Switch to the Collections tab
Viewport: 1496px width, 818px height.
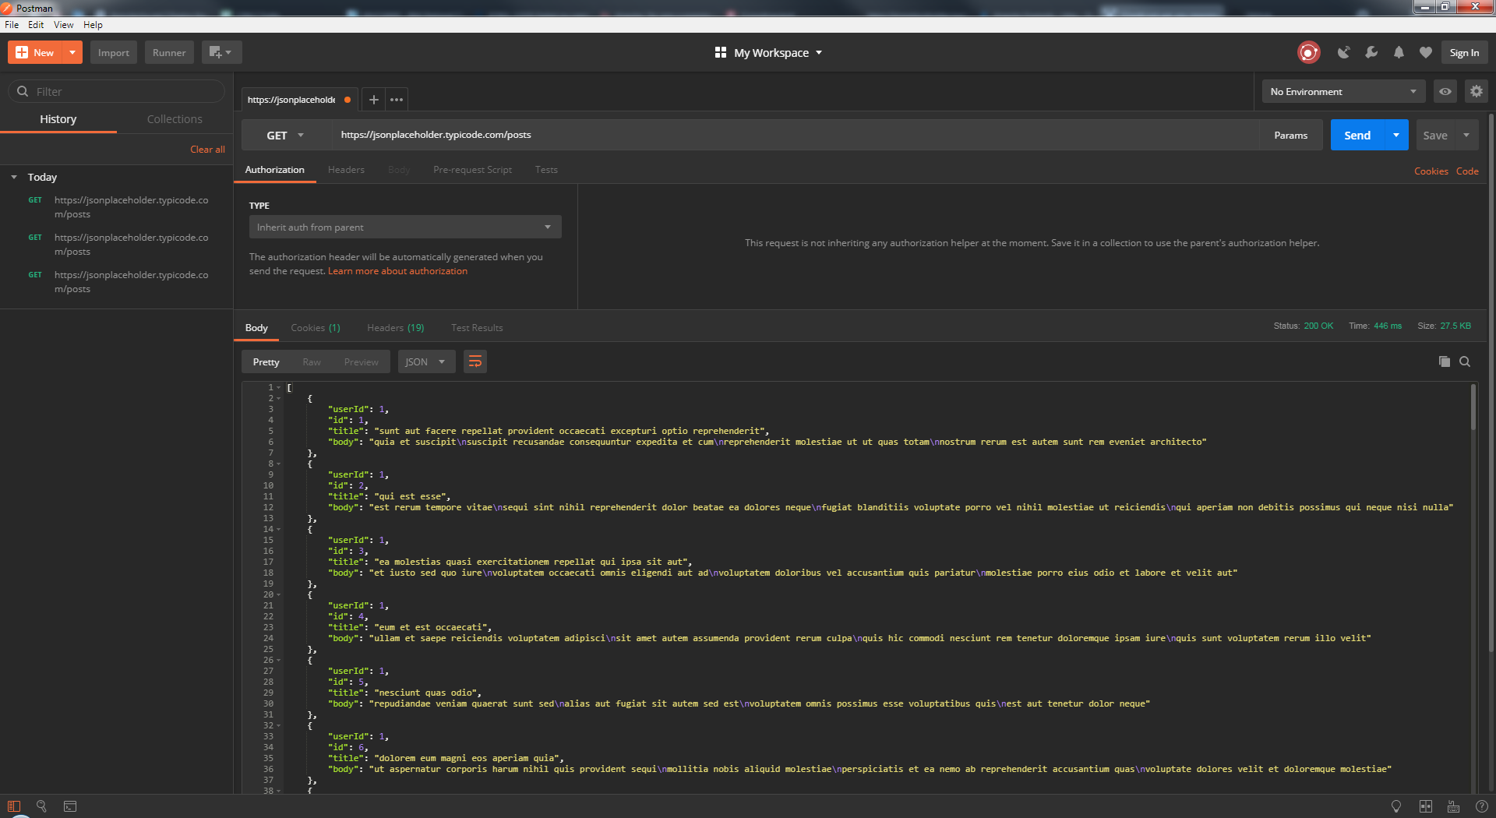coord(175,119)
